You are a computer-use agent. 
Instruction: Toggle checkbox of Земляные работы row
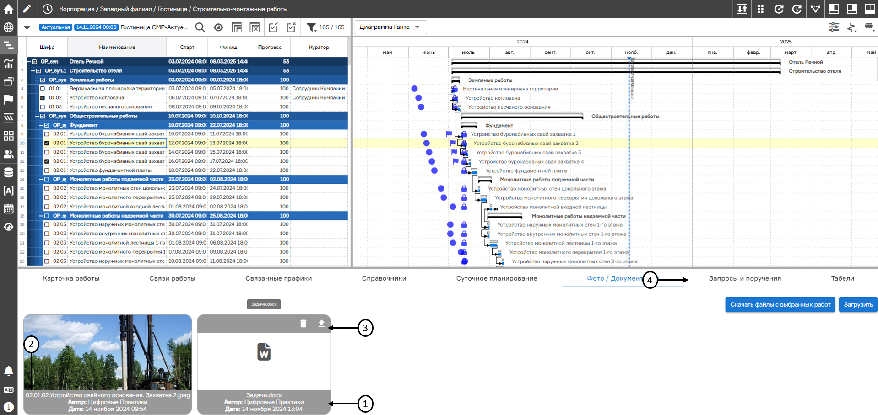pyautogui.click(x=43, y=80)
